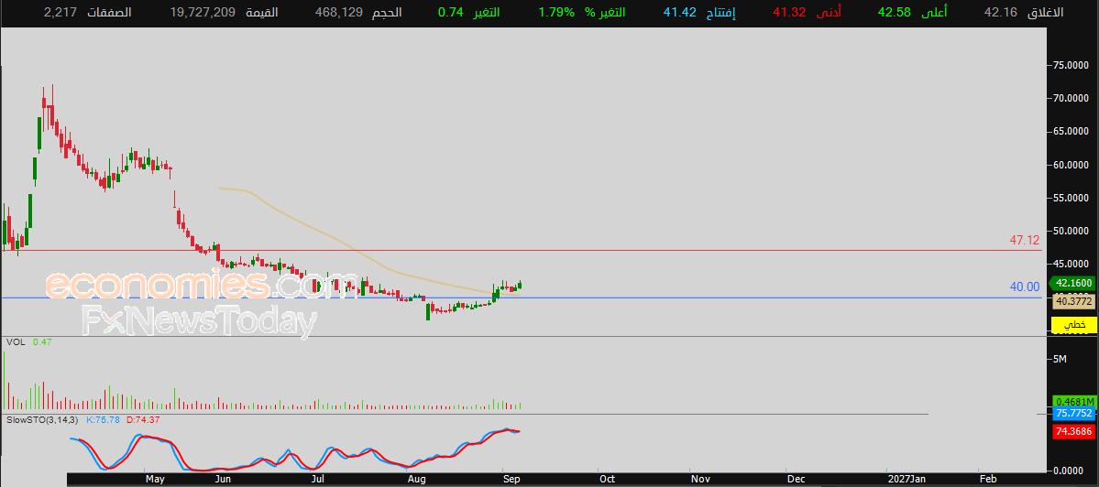This screenshot has height=487, width=1099.
Task: Click the blue 40.00 support label
Action: (x=1024, y=287)
